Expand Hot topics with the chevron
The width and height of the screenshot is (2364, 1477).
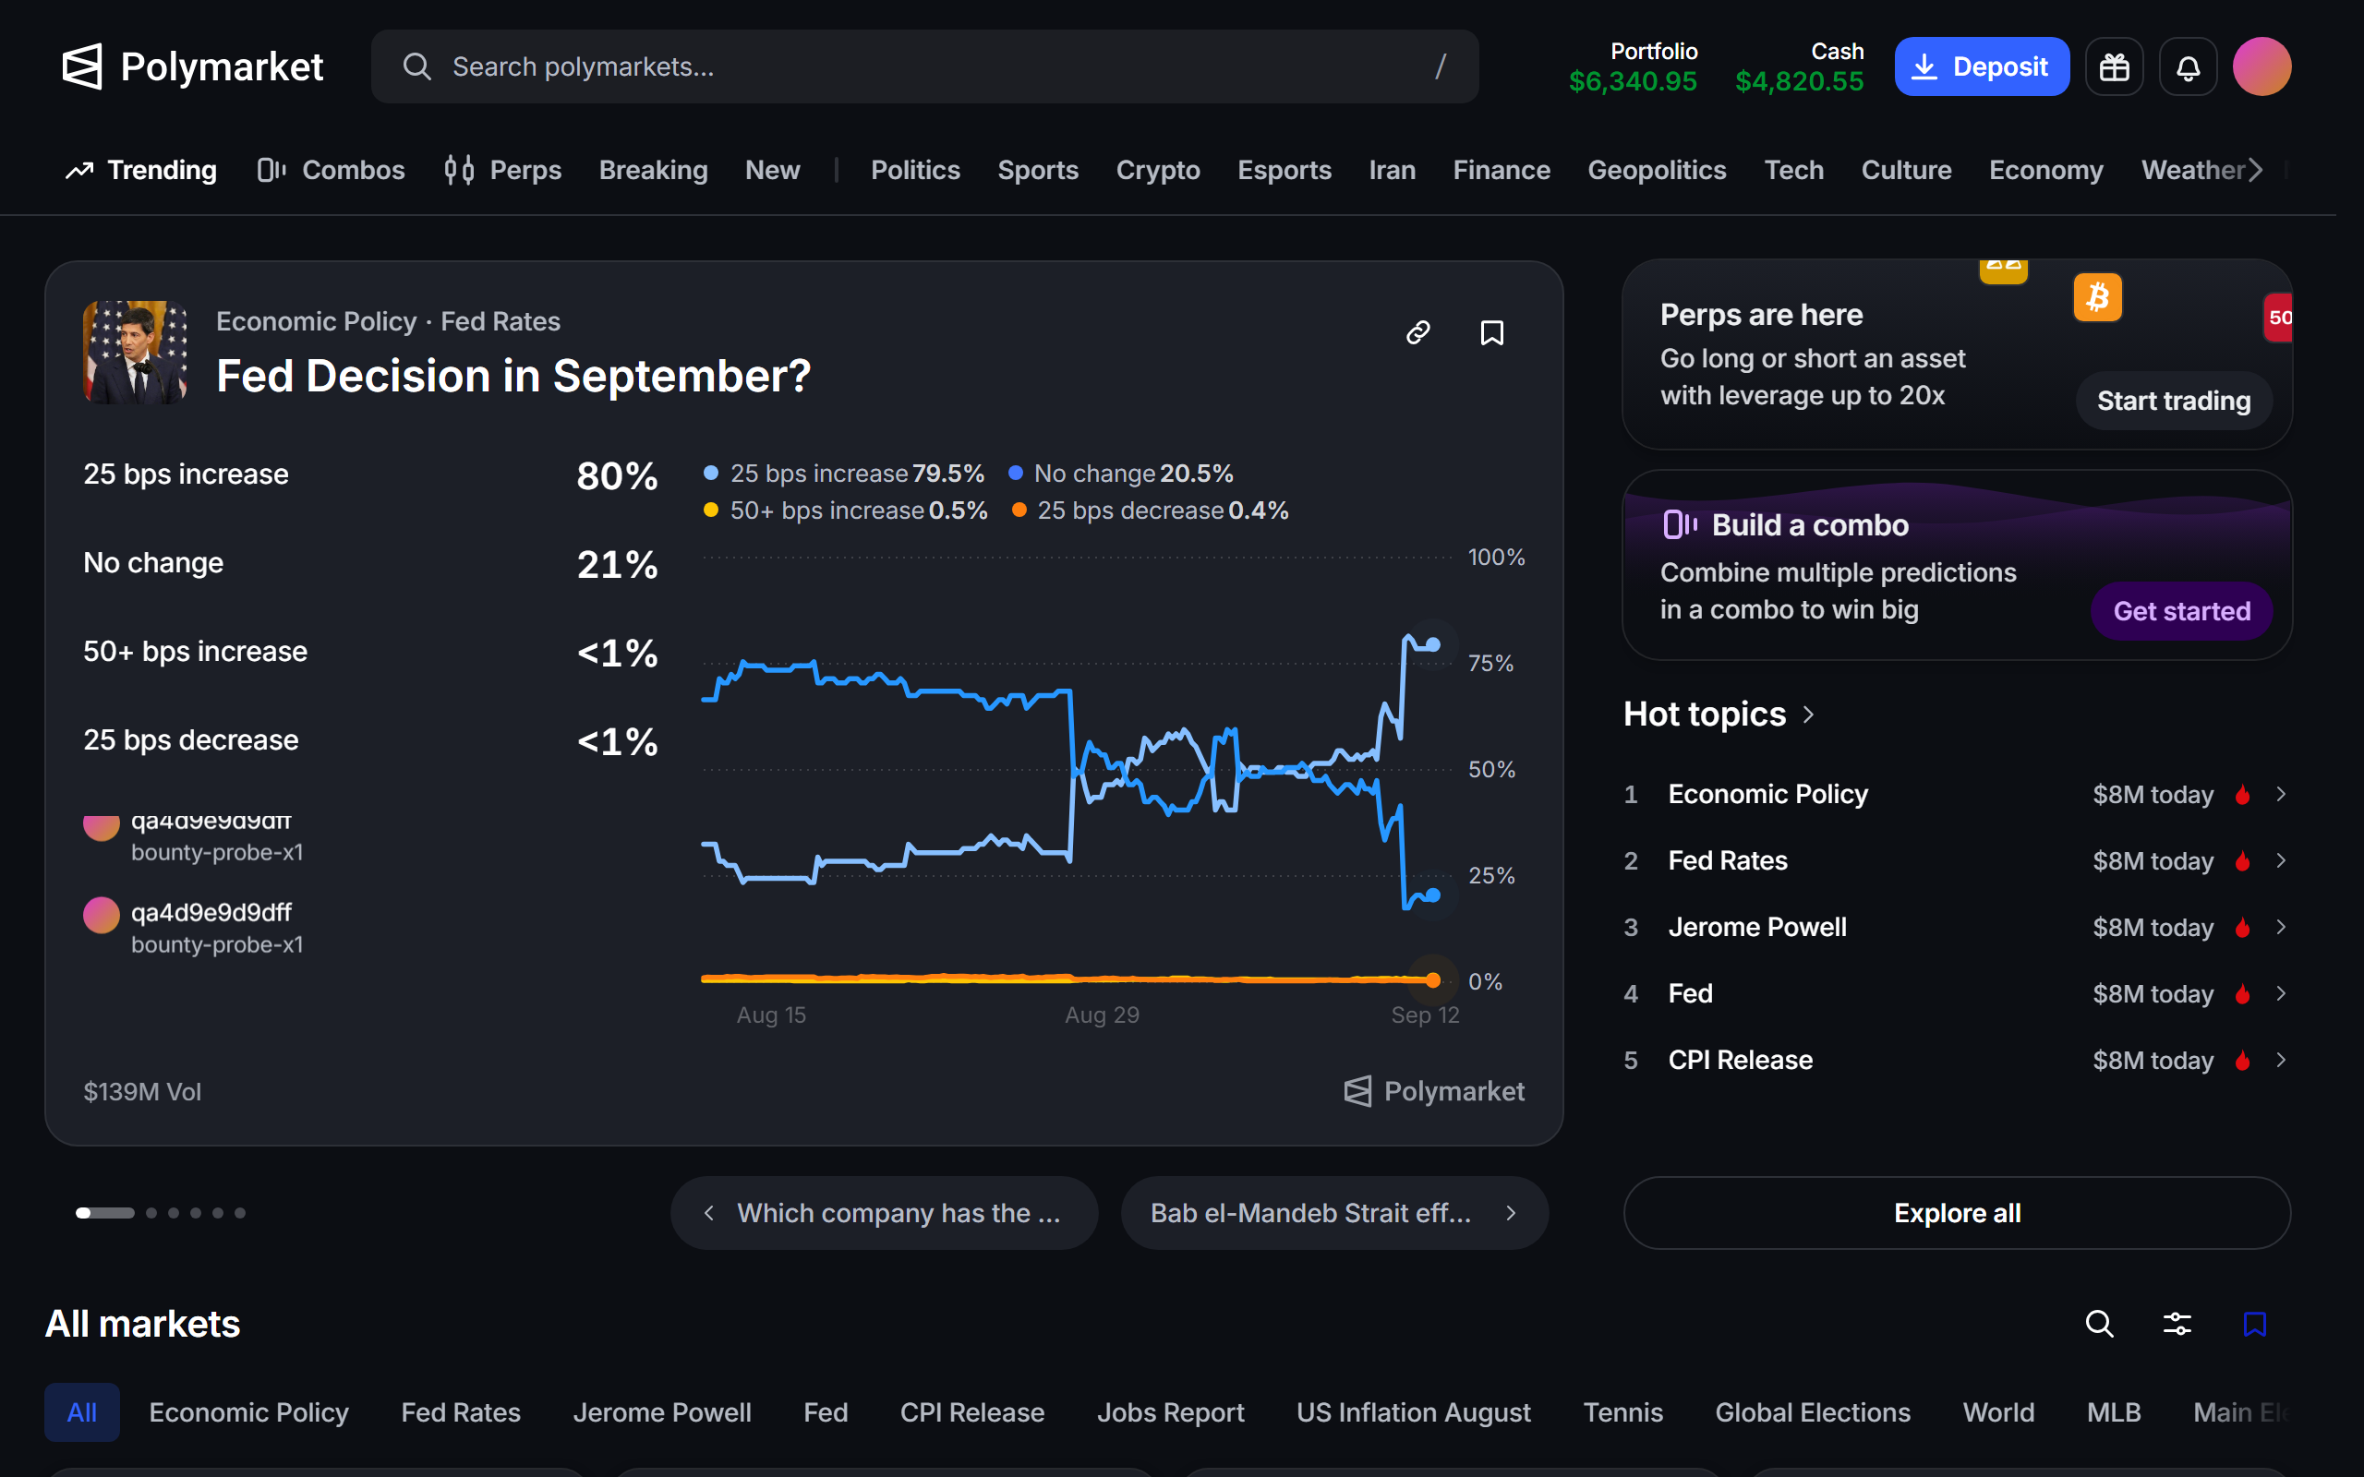[1809, 714]
